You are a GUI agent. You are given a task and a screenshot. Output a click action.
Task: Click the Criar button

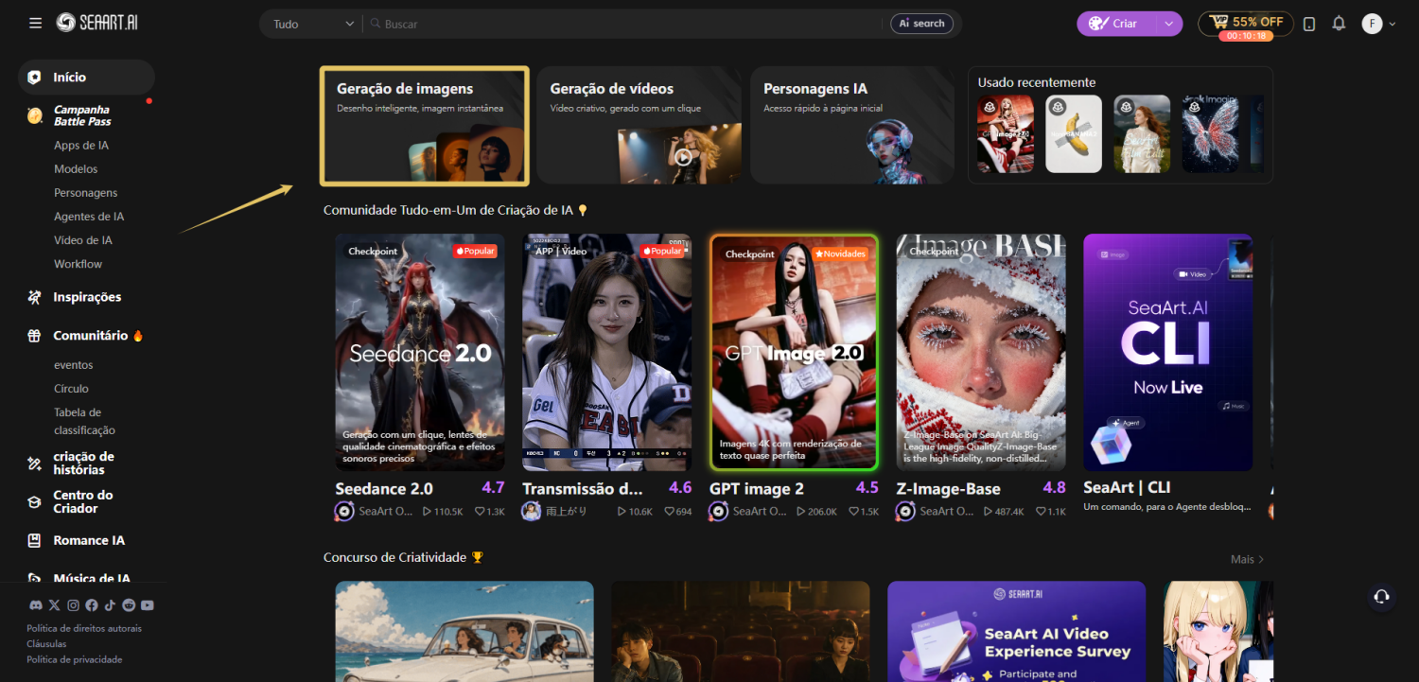pyautogui.click(x=1117, y=24)
